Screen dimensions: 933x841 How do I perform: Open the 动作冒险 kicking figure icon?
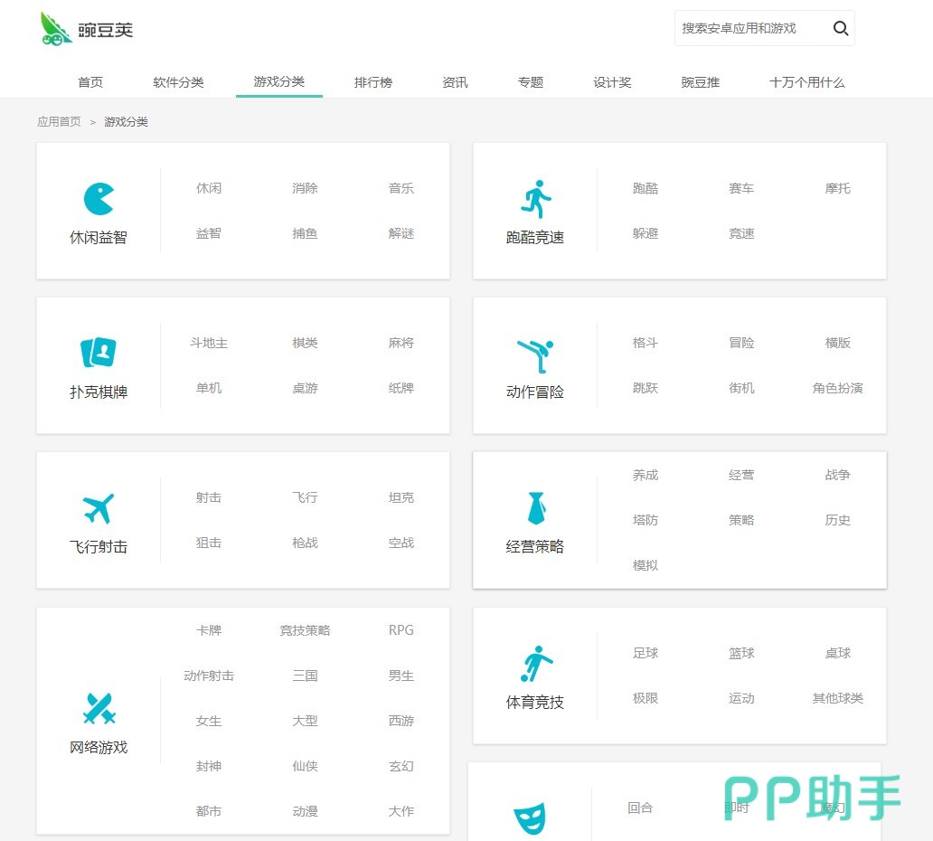(535, 355)
